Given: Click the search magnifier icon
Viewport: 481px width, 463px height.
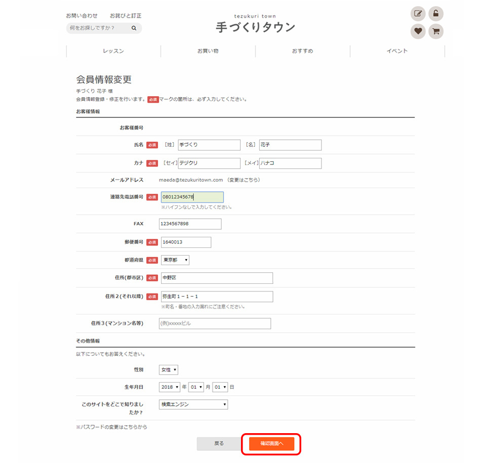Looking at the screenshot, I should (134, 28).
